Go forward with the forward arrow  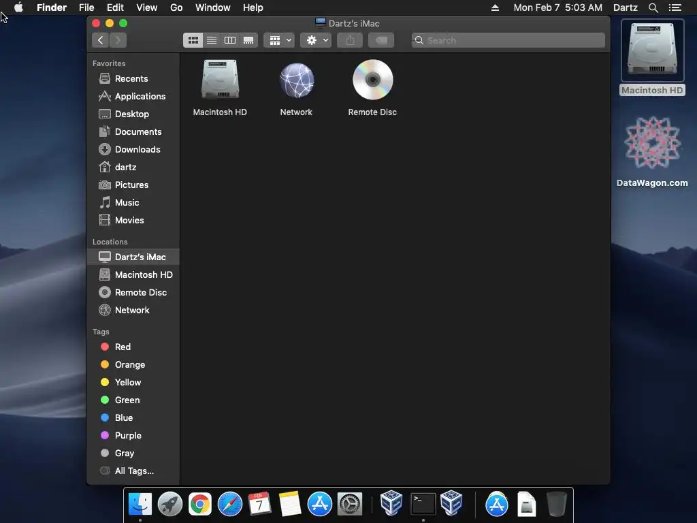[118, 40]
